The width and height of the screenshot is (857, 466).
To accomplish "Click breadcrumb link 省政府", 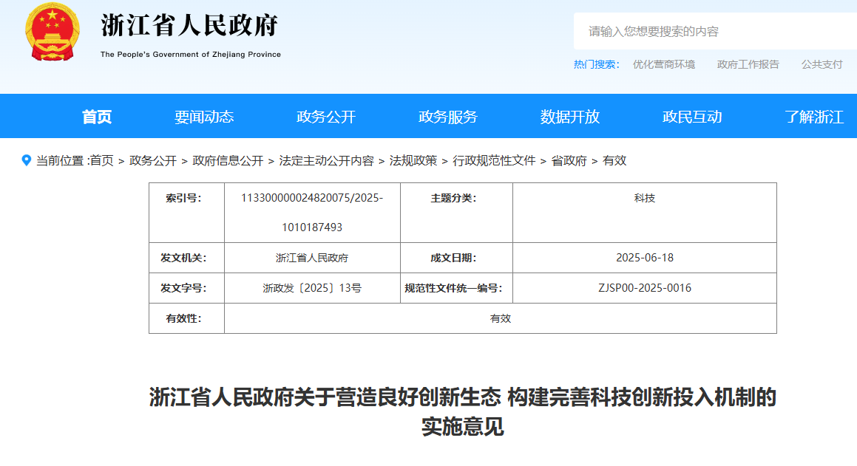I will (x=569, y=160).
